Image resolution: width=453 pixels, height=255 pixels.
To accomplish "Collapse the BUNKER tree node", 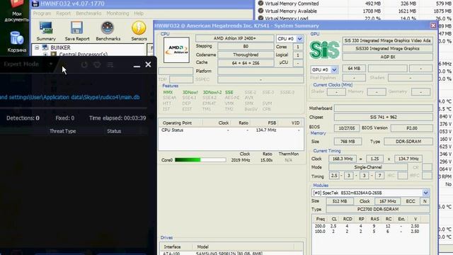I will click(x=37, y=47).
